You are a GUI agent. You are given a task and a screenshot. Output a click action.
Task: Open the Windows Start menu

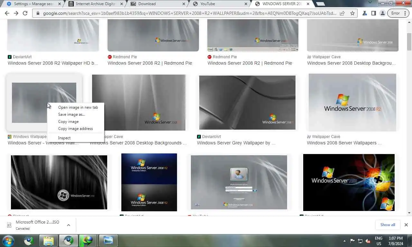(8, 240)
